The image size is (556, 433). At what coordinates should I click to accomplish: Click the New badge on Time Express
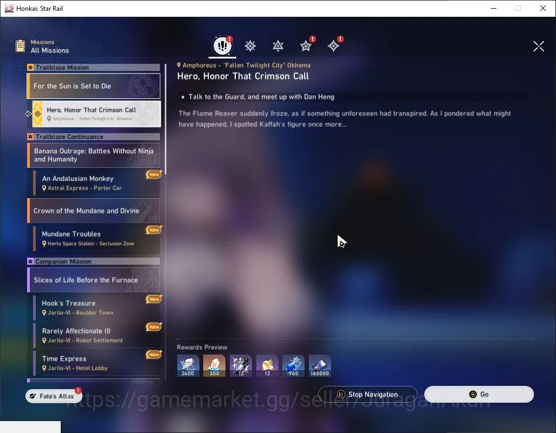pos(154,355)
